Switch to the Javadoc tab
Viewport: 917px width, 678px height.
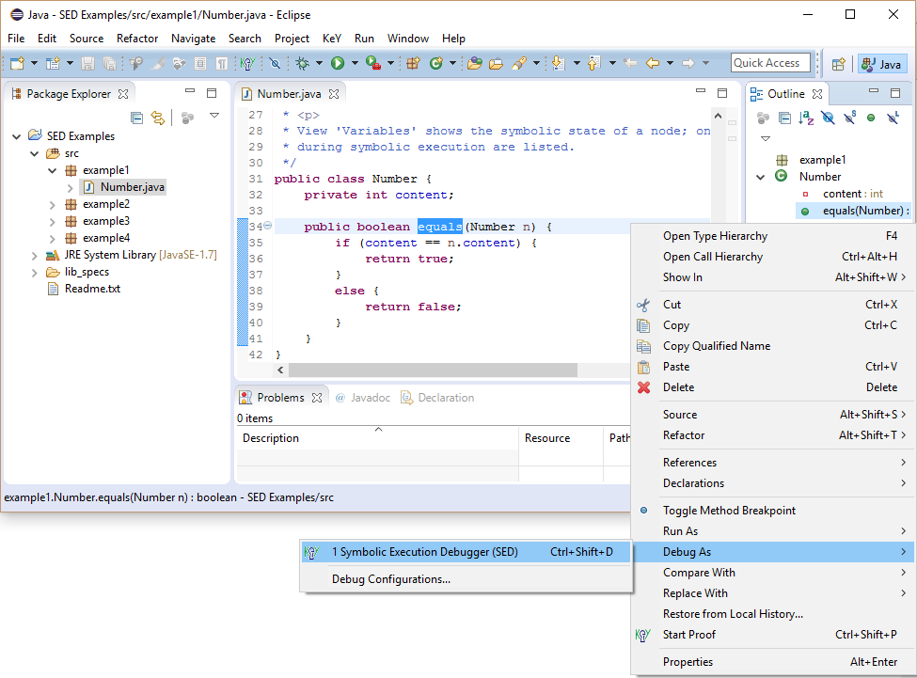click(x=363, y=398)
